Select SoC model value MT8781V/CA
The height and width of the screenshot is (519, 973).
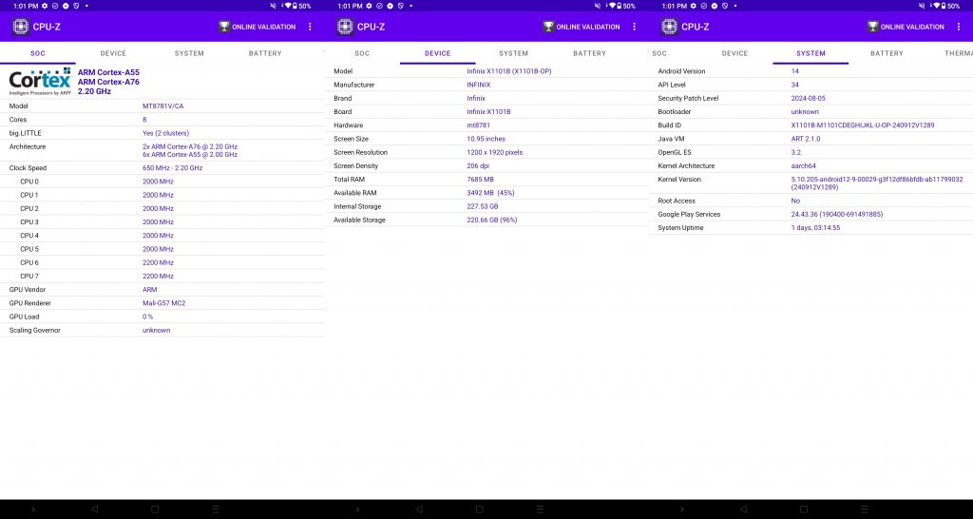(163, 106)
